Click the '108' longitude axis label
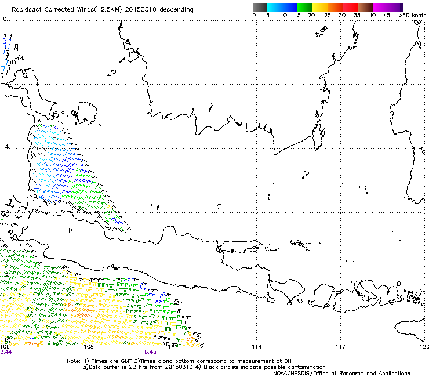 [x=89, y=347]
